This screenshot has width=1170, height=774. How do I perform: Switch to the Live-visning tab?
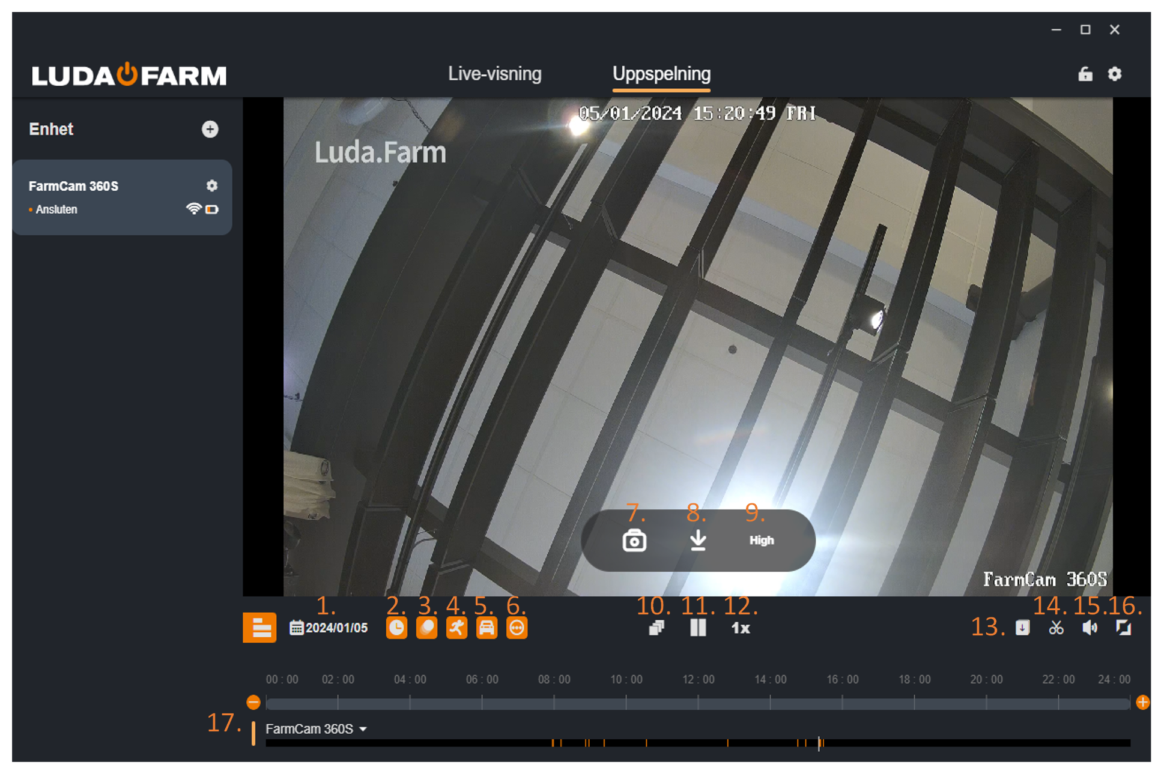point(494,74)
